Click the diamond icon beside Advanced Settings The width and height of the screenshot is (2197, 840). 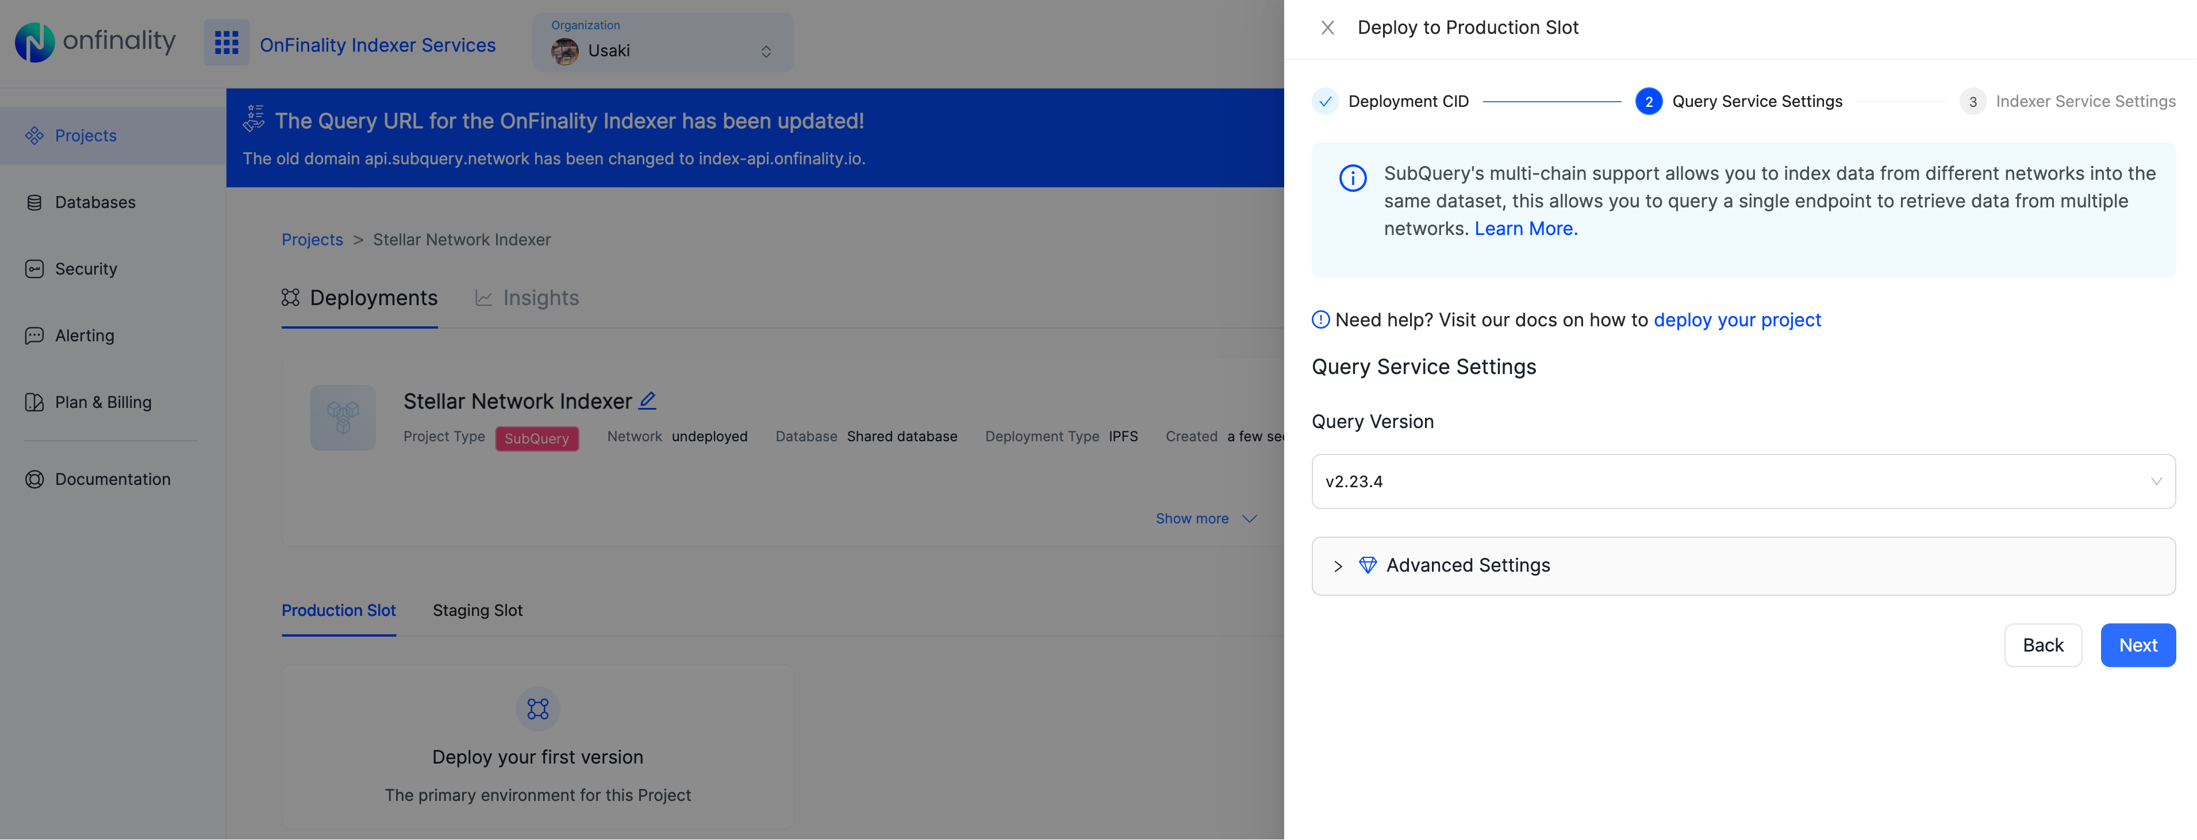coord(1367,565)
